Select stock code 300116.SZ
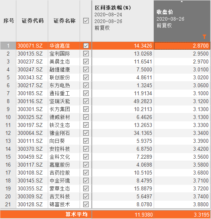This screenshot has height=219, width=211. [x=30, y=101]
